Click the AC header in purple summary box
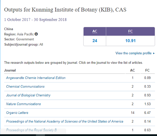Viewport: 157px width, 136px height. pos(95,31)
